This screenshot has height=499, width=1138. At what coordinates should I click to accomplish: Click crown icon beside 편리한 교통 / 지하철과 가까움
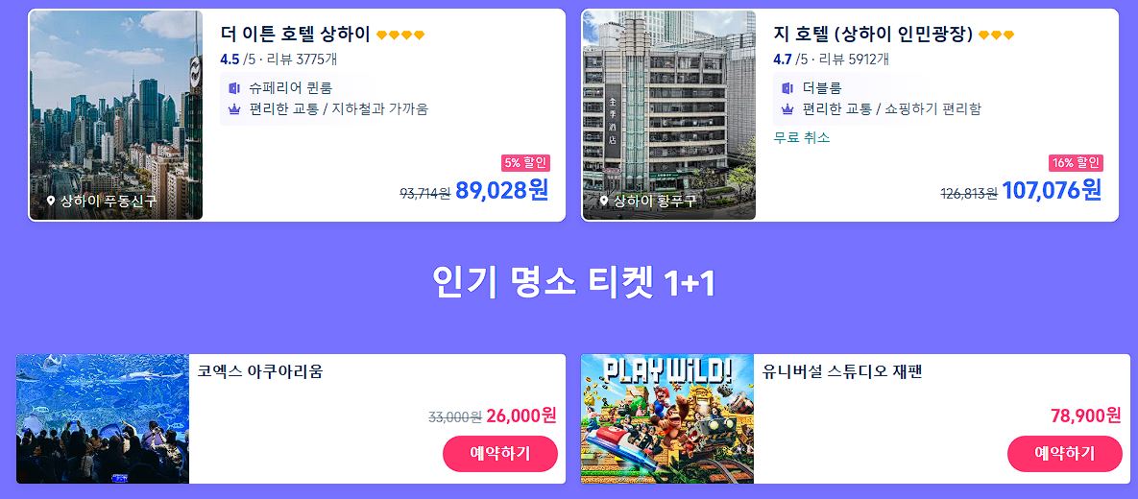coord(233,109)
